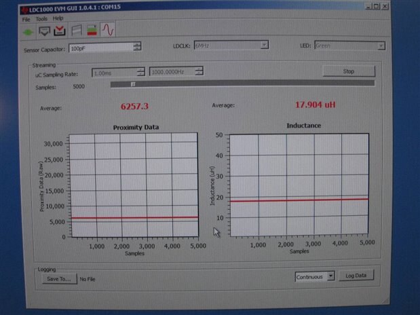Image resolution: width=420 pixels, height=315 pixels.
Task: Click the green connect arrow icon
Action: [28, 32]
